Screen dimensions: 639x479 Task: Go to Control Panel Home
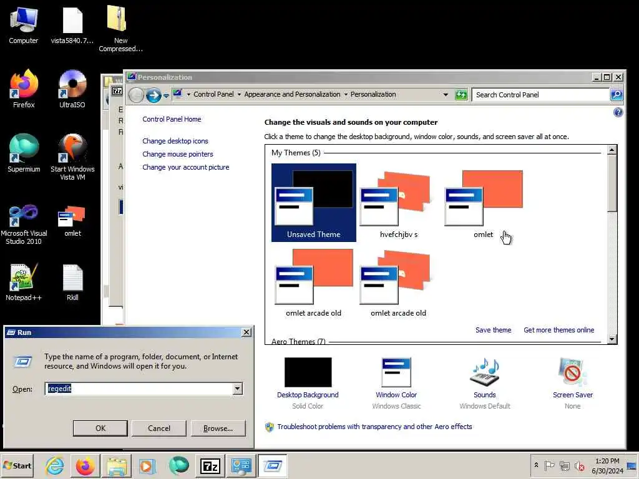point(172,119)
